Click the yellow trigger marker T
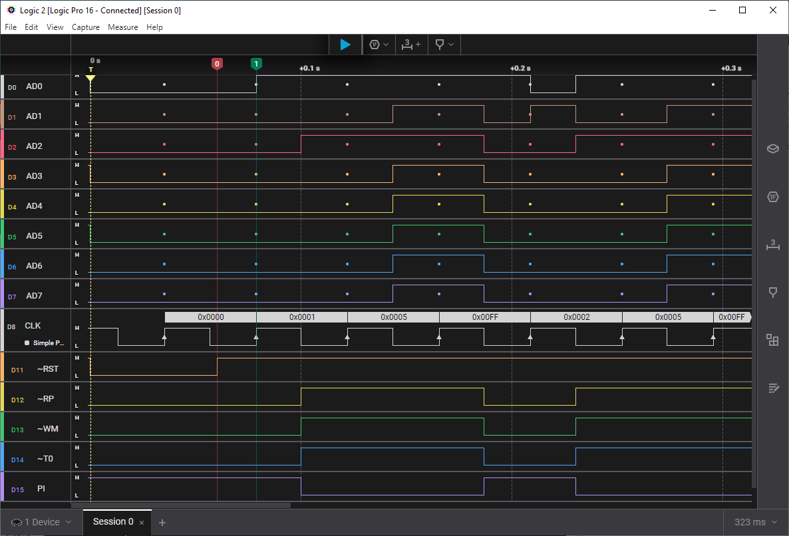The height and width of the screenshot is (536, 789). pyautogui.click(x=90, y=74)
